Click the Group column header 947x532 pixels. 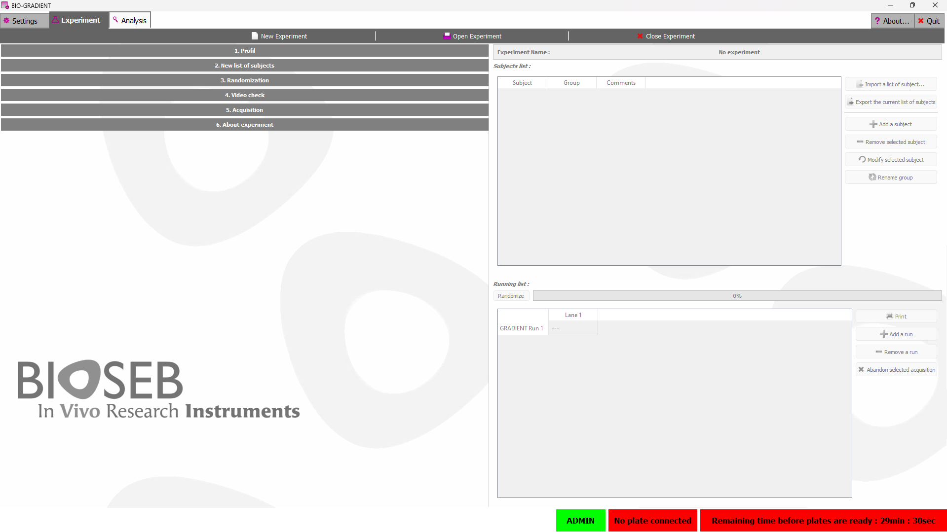coord(571,83)
